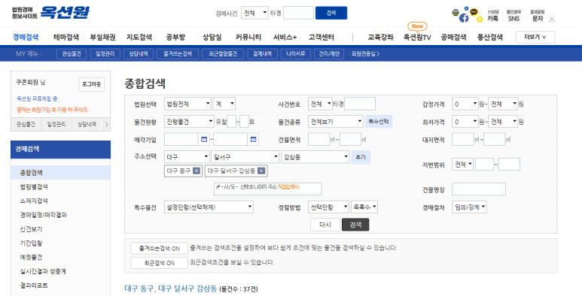Select 법원별검색 in sidebar

(x=34, y=187)
